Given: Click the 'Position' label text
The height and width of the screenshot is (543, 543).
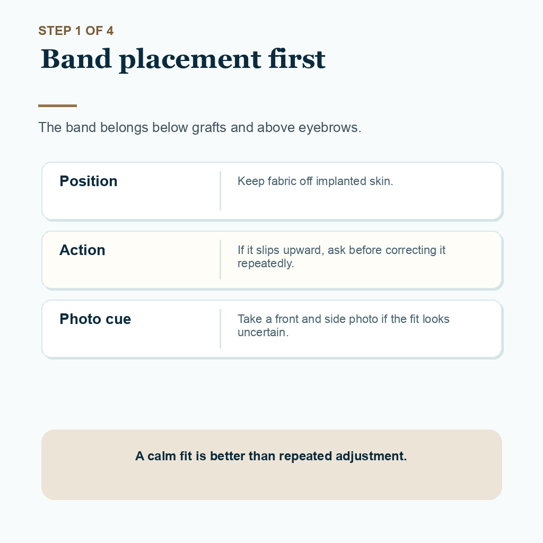Looking at the screenshot, I should [89, 181].
